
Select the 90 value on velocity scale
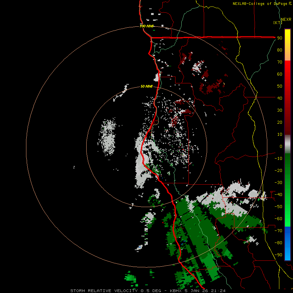[x=280, y=38]
